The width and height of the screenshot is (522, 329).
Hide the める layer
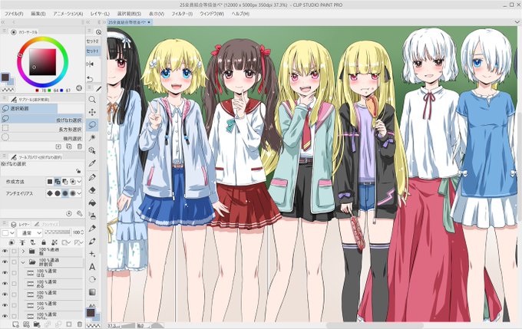(5, 284)
